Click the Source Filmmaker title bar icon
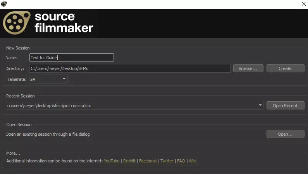This screenshot has width=308, height=174. (4, 4)
